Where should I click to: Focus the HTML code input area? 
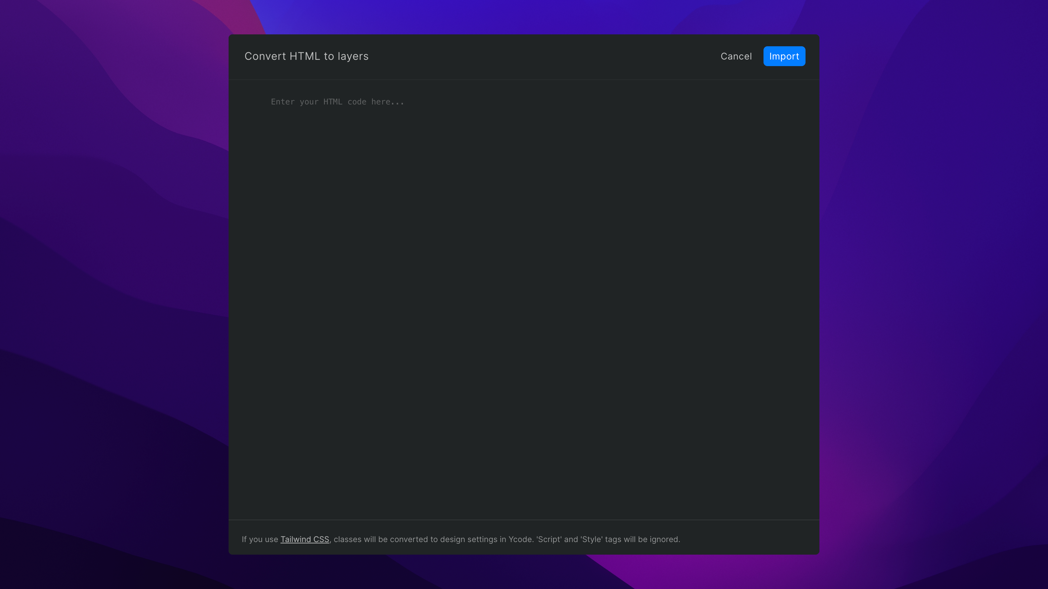coord(524,299)
